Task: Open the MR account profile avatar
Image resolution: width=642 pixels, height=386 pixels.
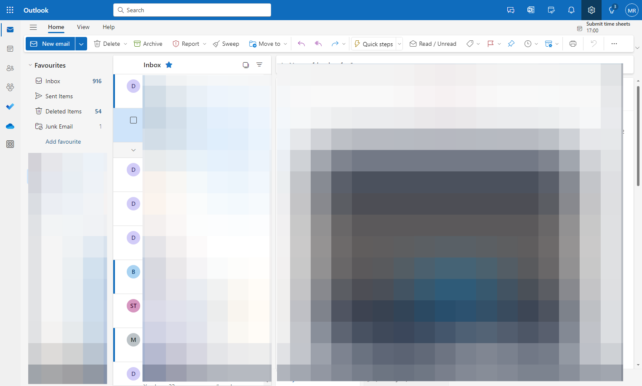Action: click(x=632, y=10)
